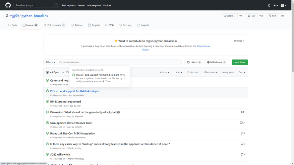Create a New issue
294x165 pixels.
tap(240, 62)
